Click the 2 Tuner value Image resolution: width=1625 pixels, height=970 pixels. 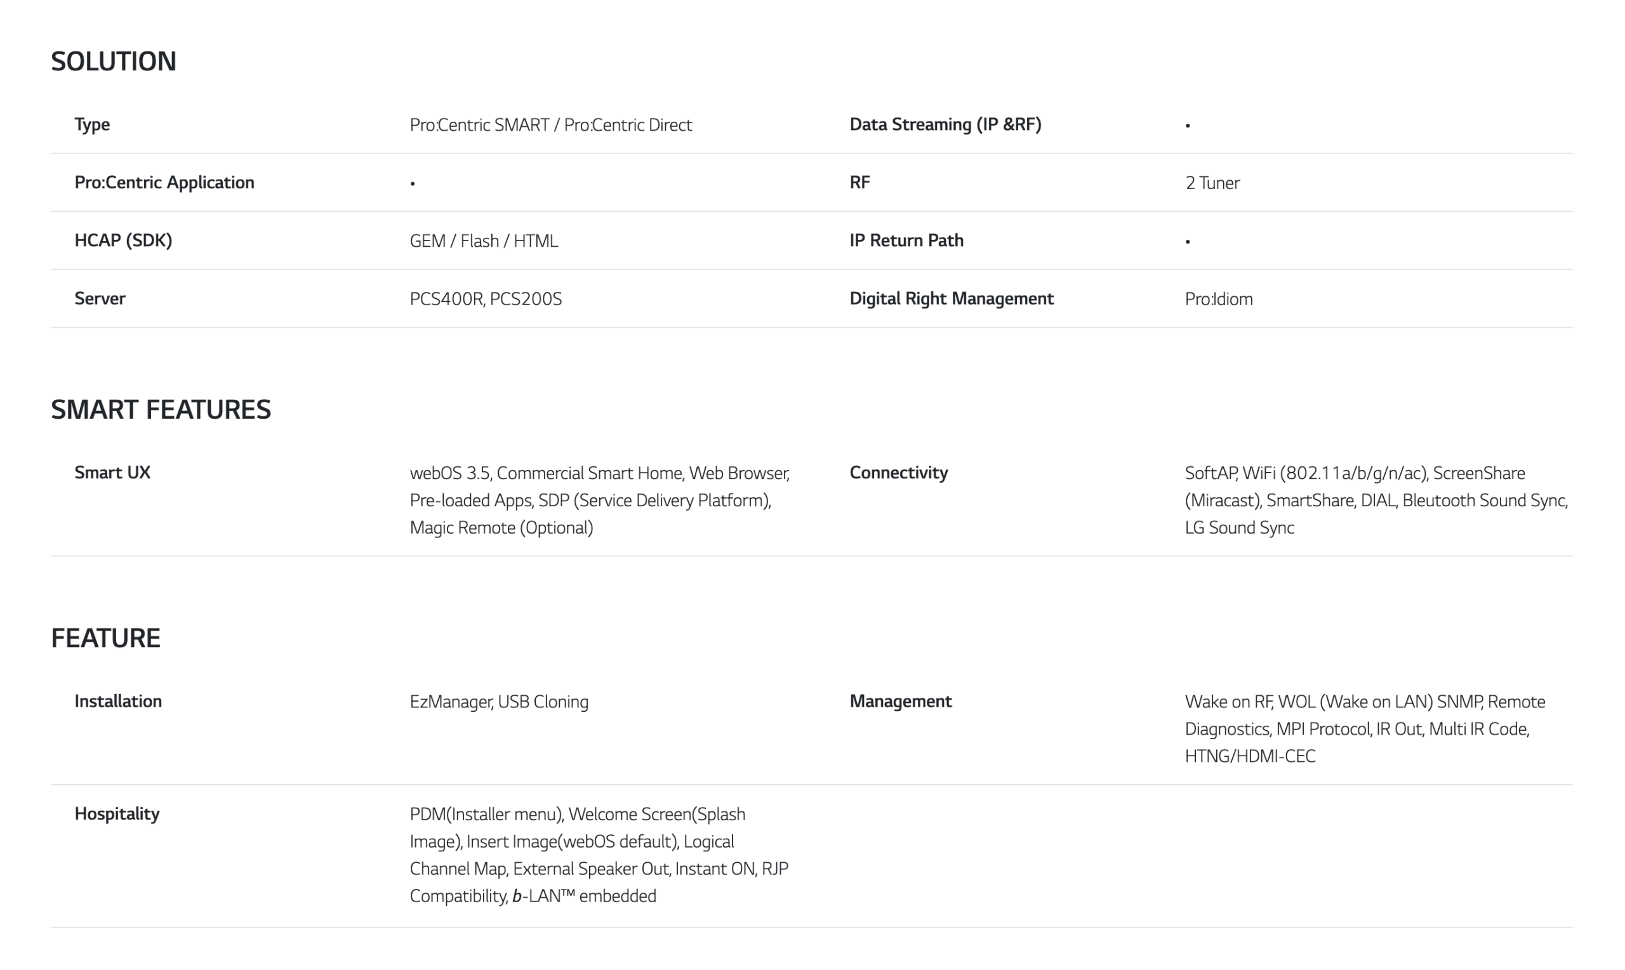pos(1212,183)
